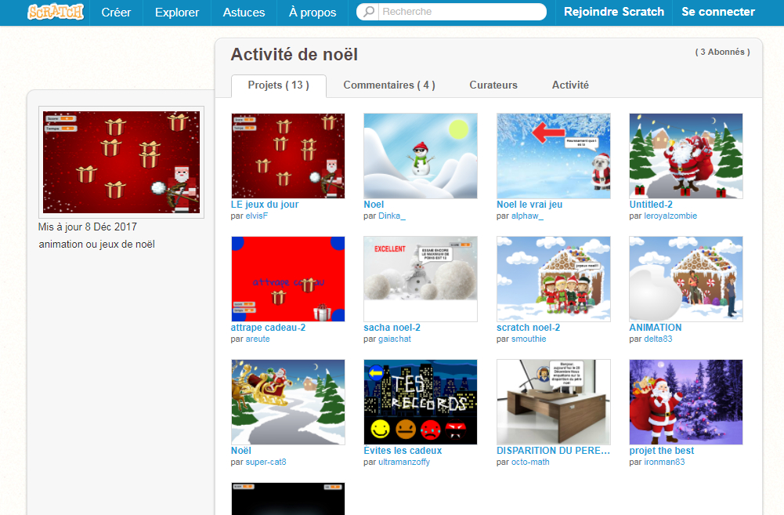Visit author Dinka_ profile
Image resolution: width=784 pixels, height=515 pixels.
pos(392,216)
